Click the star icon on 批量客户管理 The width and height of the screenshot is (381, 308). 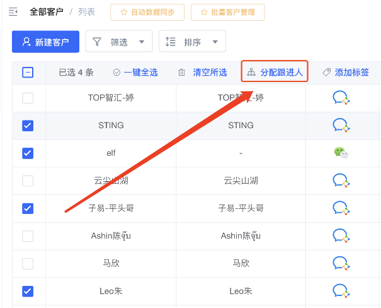point(204,12)
